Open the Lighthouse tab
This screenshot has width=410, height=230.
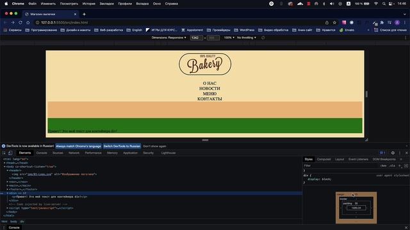(168, 153)
